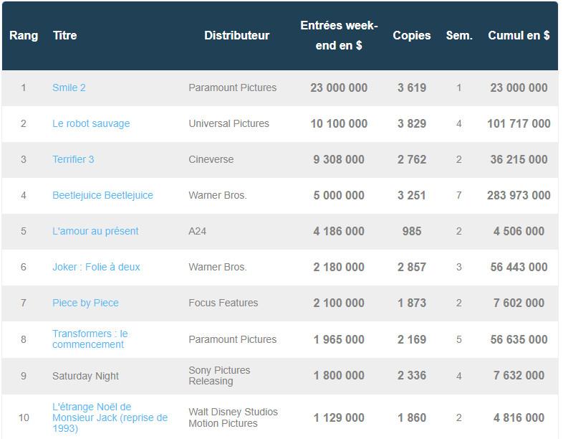
Task: Select the Saturday Night title text
Action: [85, 376]
